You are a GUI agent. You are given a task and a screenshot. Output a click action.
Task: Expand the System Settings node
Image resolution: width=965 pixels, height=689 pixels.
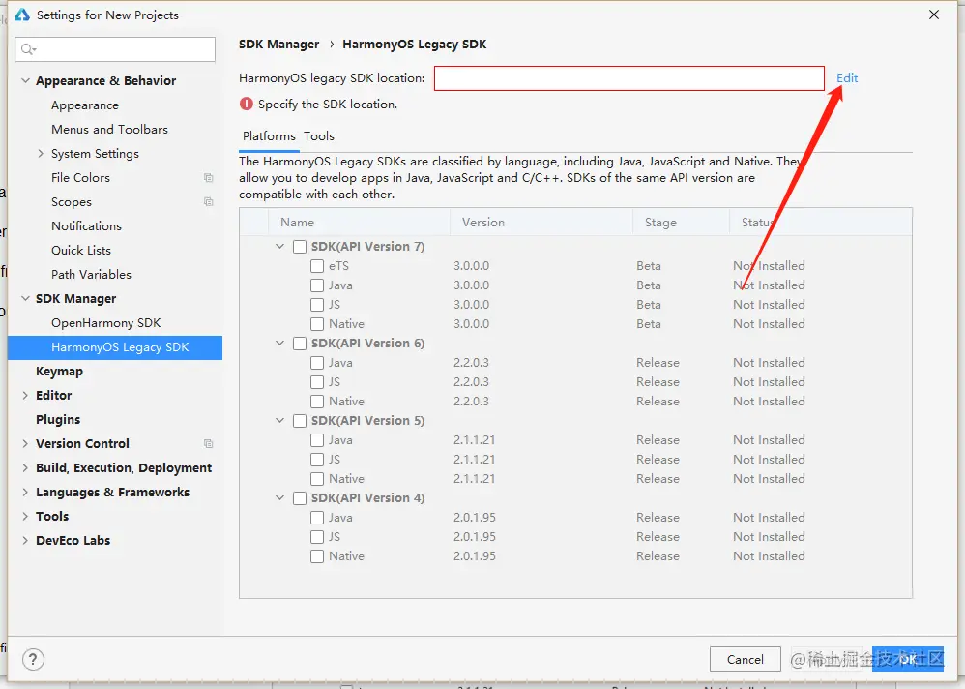41,153
